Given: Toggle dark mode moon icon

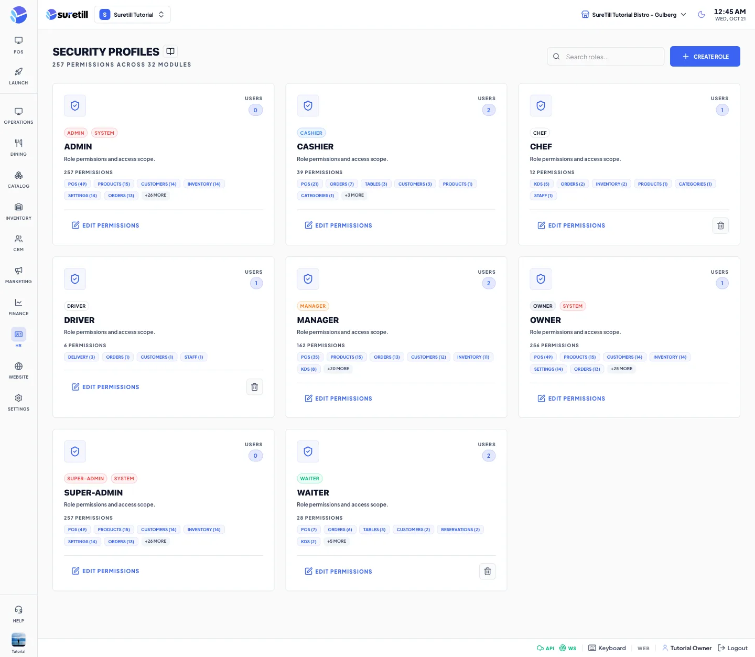Looking at the screenshot, I should (701, 15).
